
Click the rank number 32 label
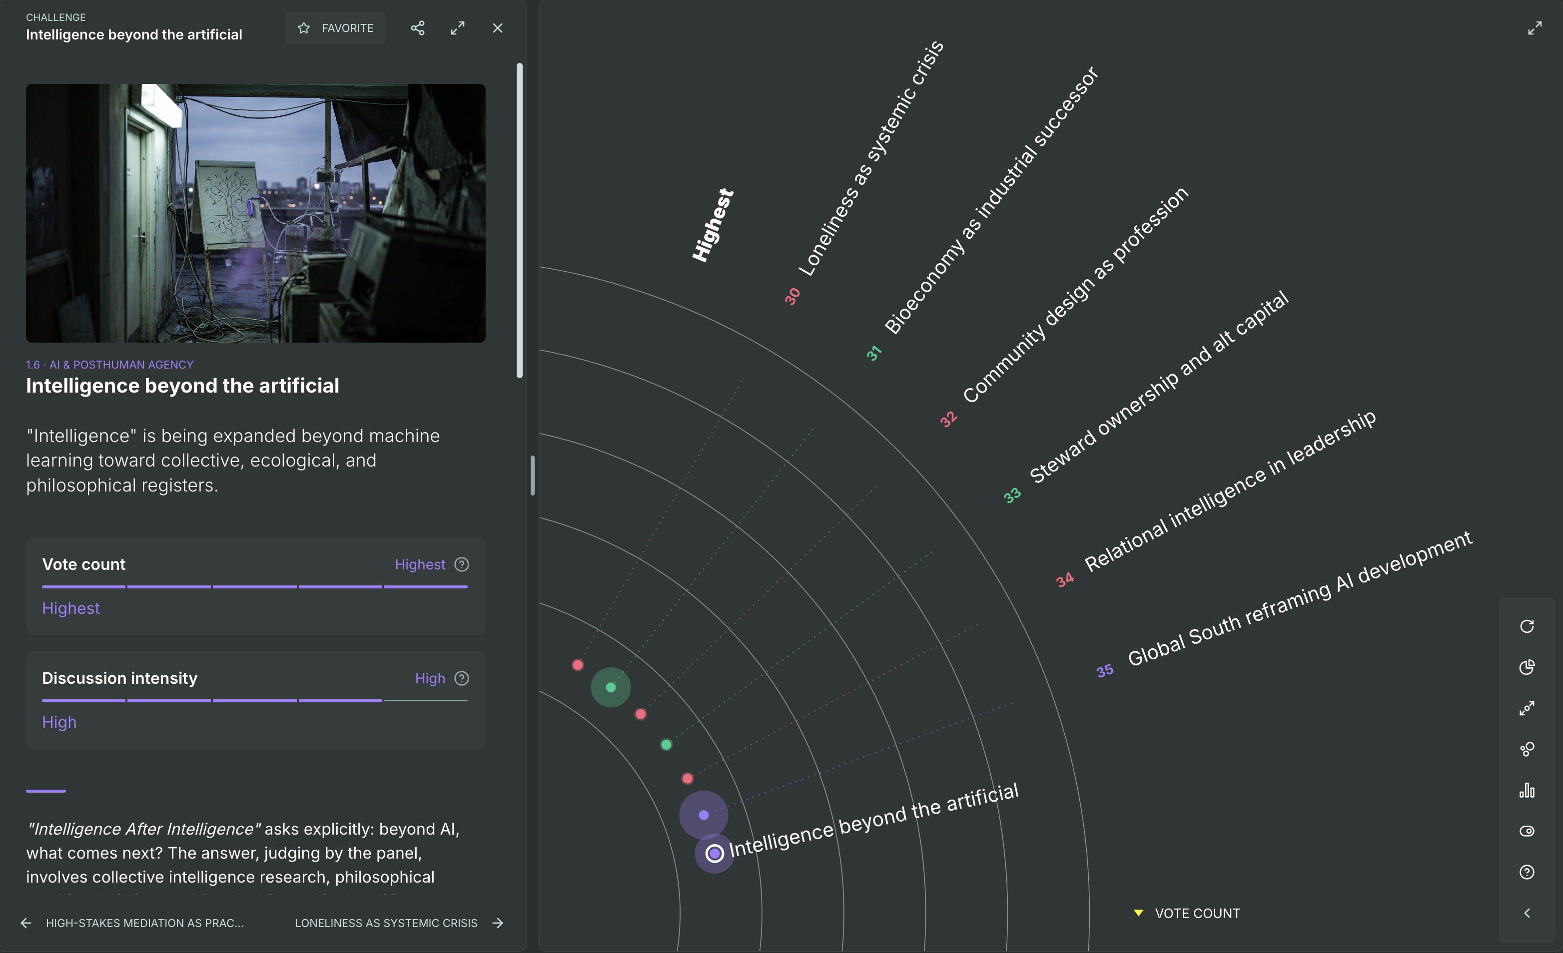[948, 419]
